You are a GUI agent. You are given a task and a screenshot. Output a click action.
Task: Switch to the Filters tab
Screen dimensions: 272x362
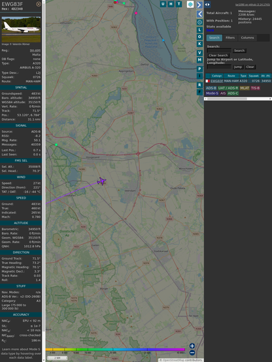pos(230,38)
